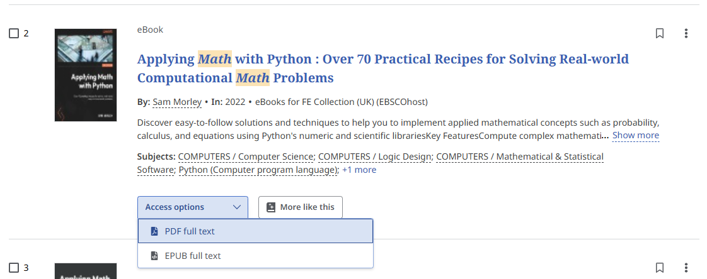Expand subjects with +1 more
Screen dimensions: 707x279
359,170
